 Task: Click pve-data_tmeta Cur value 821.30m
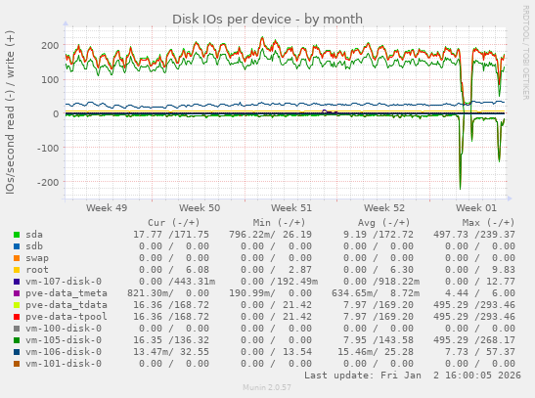pyautogui.click(x=151, y=293)
